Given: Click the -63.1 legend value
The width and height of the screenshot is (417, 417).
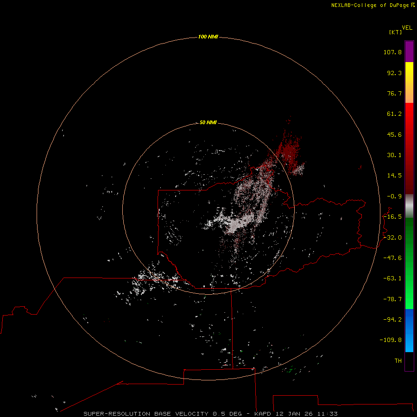Looking at the screenshot, I should pyautogui.click(x=392, y=278).
